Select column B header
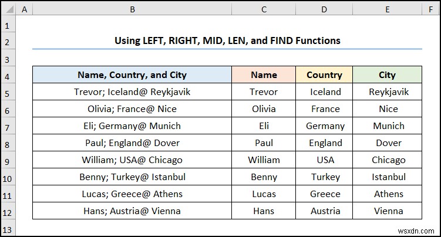The height and width of the screenshot is (237, 441). coord(132,9)
